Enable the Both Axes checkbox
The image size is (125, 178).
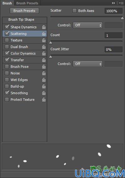pyautogui.click(x=75, y=11)
